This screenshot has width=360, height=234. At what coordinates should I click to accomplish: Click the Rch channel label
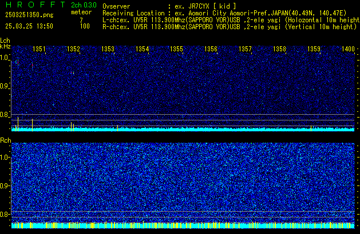[6, 140]
